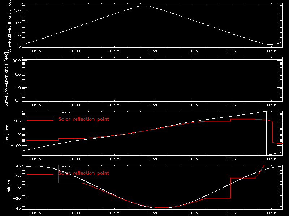Click the -20 tick on Latitude axis
289x216 pixels.
(17, 198)
